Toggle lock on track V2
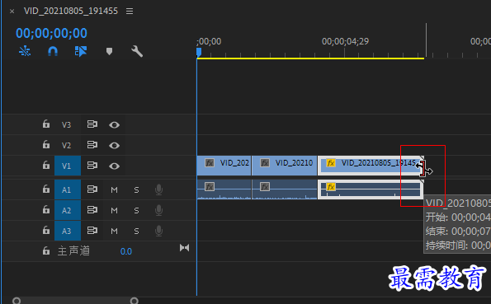The width and height of the screenshot is (491, 304). pyautogui.click(x=46, y=145)
